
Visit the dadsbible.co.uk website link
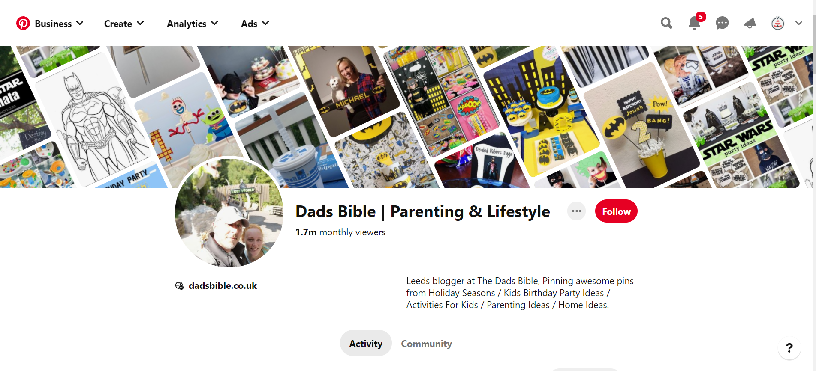point(223,285)
